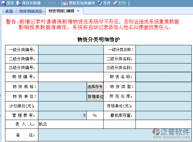
Task: Click the 物资类型 field
Action: point(163,87)
